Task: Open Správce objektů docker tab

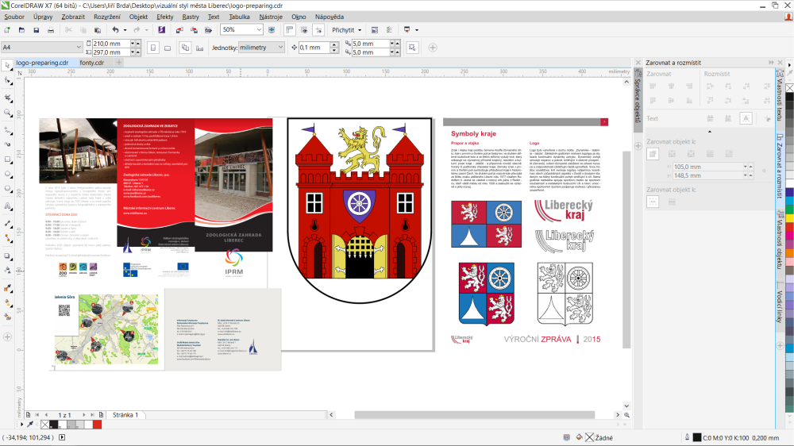Action: click(x=638, y=100)
